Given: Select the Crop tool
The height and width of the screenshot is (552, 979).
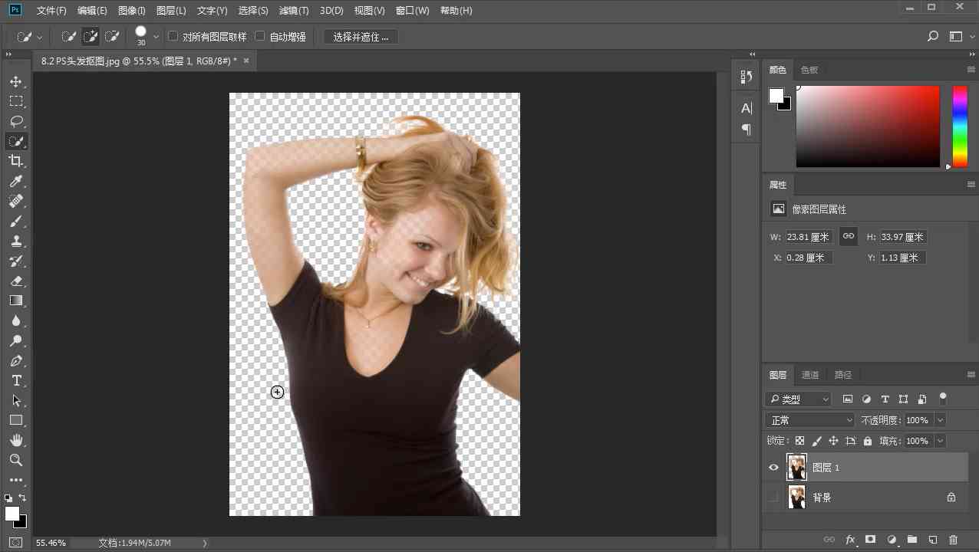Looking at the screenshot, I should point(16,161).
